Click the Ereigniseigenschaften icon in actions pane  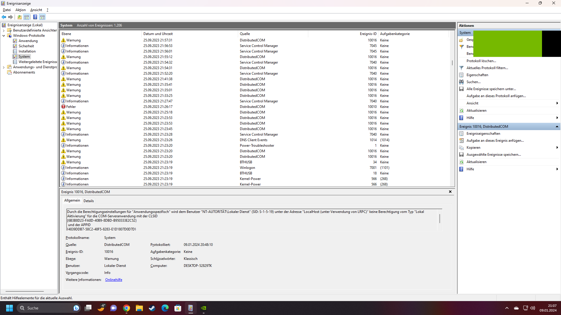pyautogui.click(x=461, y=134)
